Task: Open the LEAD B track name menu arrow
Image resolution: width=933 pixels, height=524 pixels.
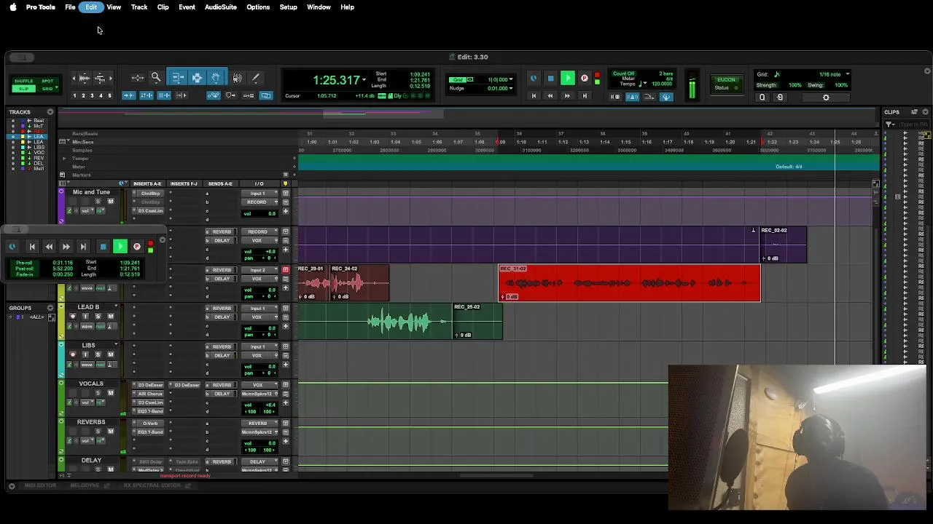Action: (x=116, y=306)
